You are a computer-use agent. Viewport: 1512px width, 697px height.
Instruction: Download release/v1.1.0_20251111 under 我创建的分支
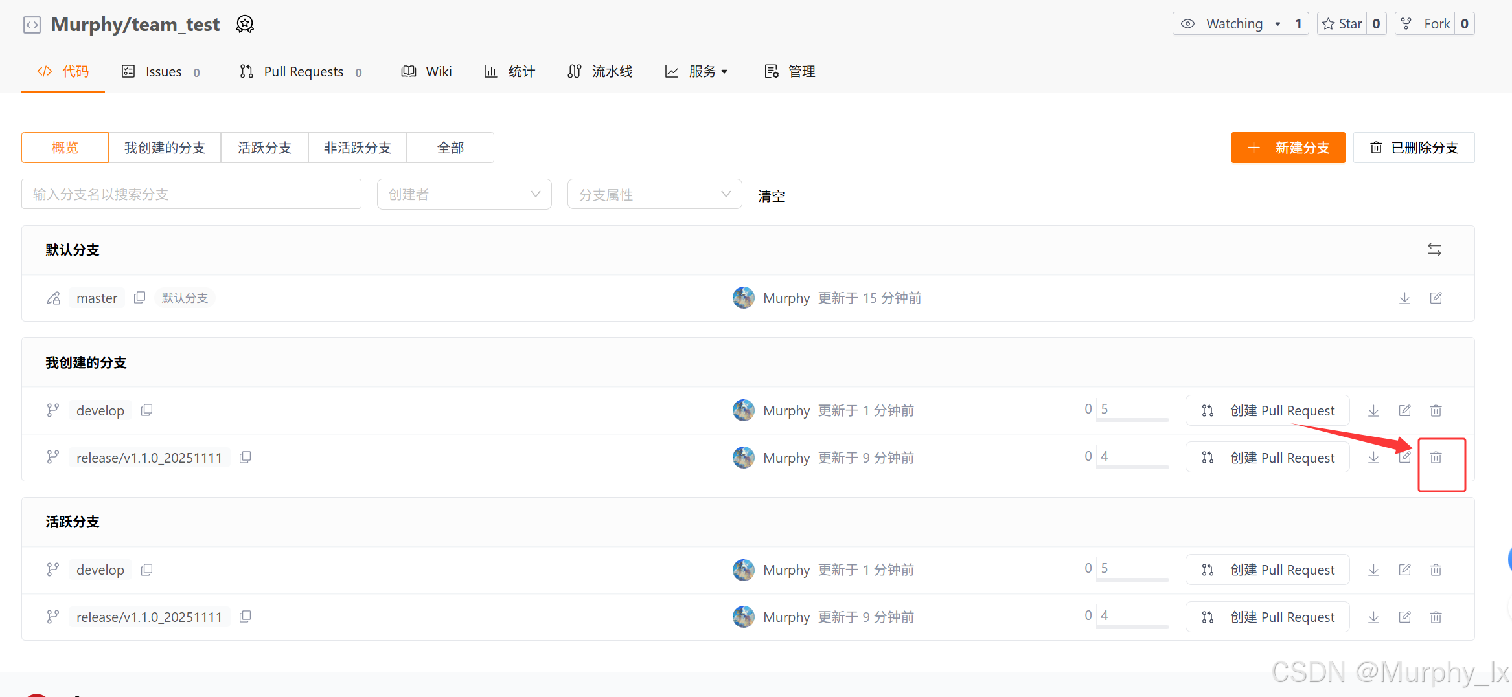(1373, 458)
